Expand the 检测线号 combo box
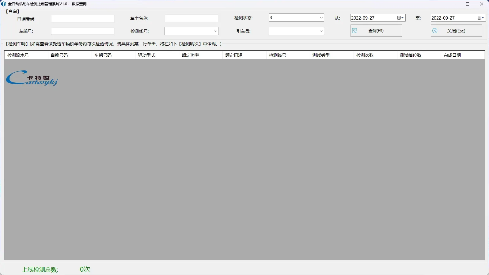Screen dimensions: 489x275 point(215,31)
